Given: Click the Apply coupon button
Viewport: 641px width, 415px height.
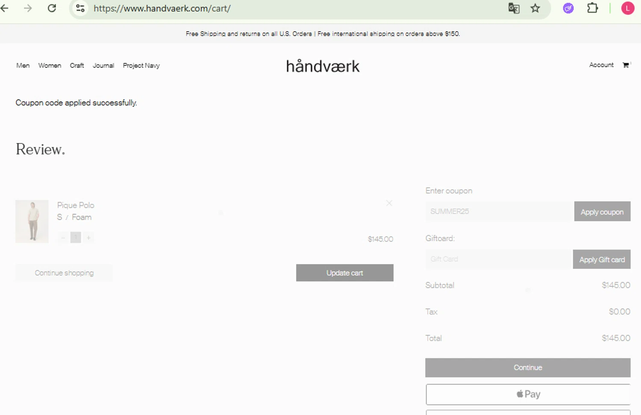Looking at the screenshot, I should (x=602, y=211).
